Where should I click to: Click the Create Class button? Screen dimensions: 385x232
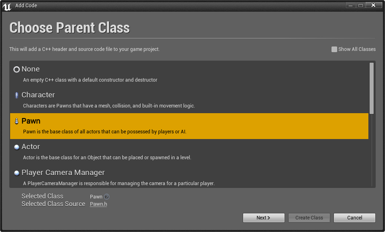click(309, 217)
